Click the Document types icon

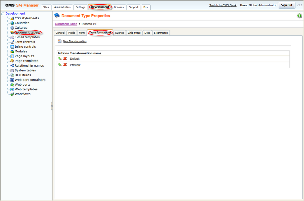click(x=12, y=33)
